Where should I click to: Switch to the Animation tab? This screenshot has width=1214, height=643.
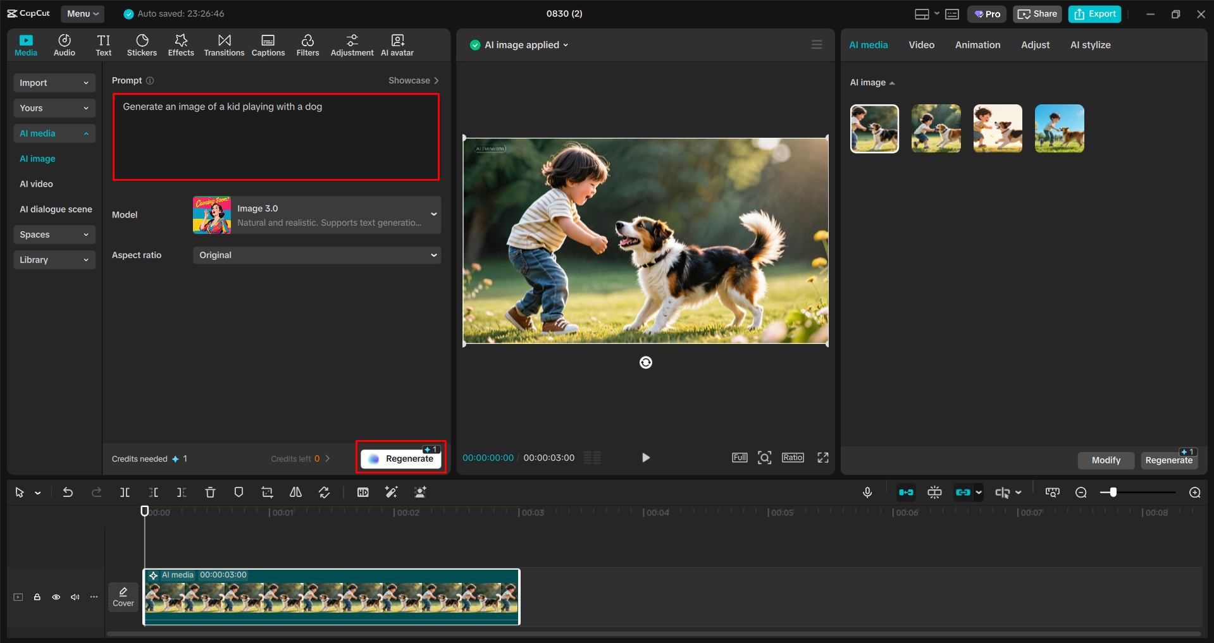click(x=977, y=44)
